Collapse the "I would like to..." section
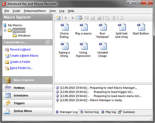Screen dimensions: 155x123 [48, 42]
